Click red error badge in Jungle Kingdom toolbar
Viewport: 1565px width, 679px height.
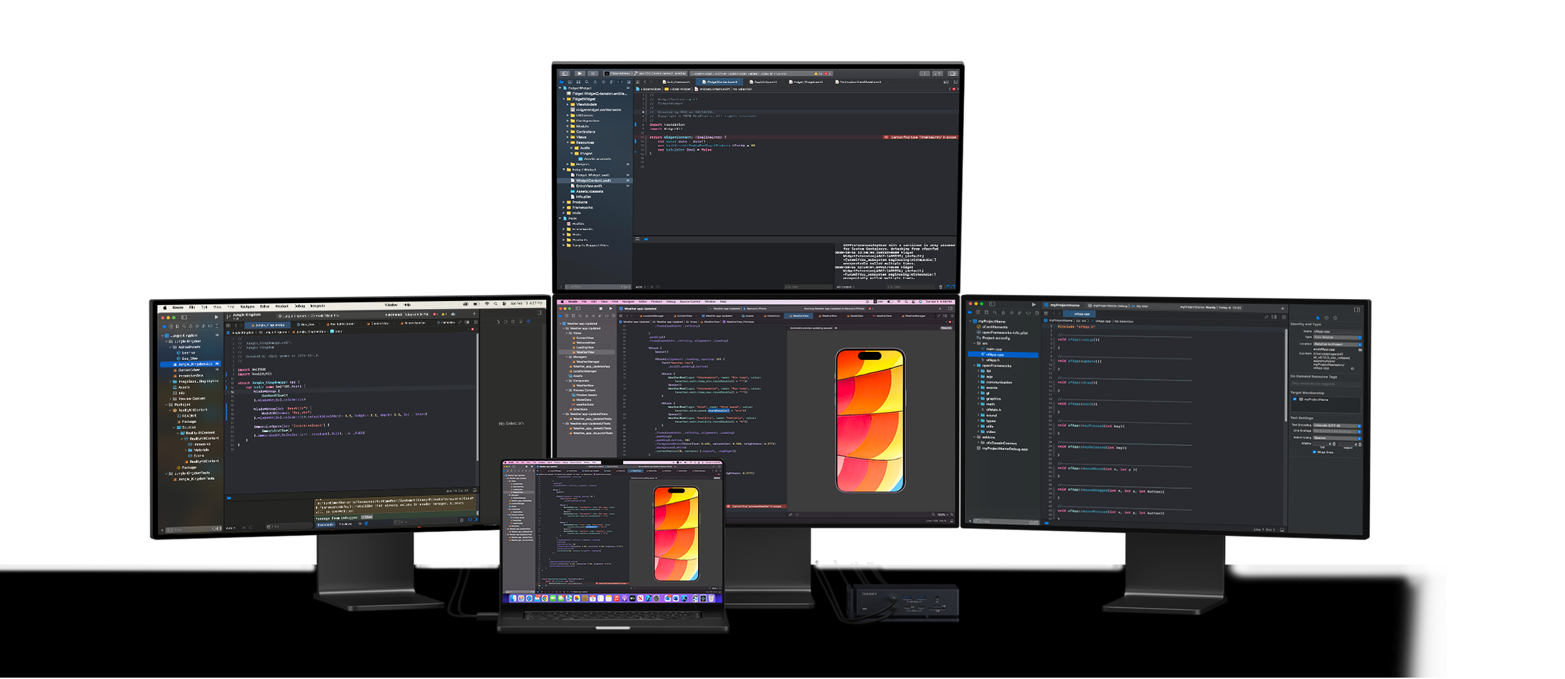[436, 314]
